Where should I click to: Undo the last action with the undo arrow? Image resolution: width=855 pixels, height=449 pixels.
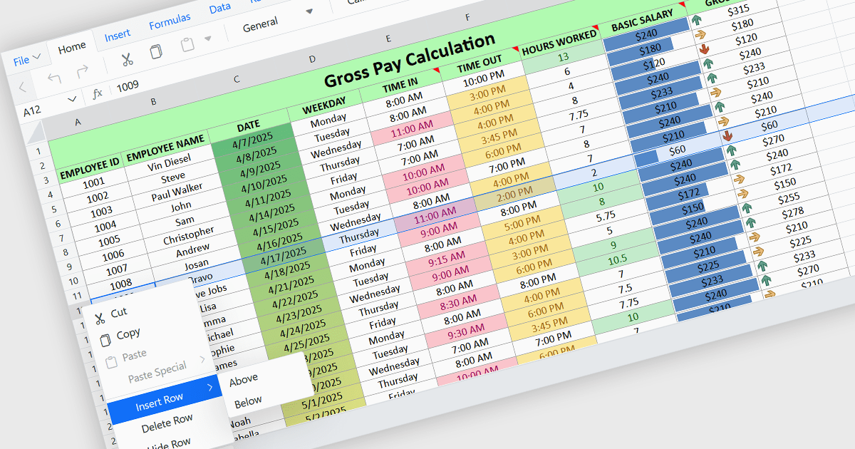[x=54, y=78]
